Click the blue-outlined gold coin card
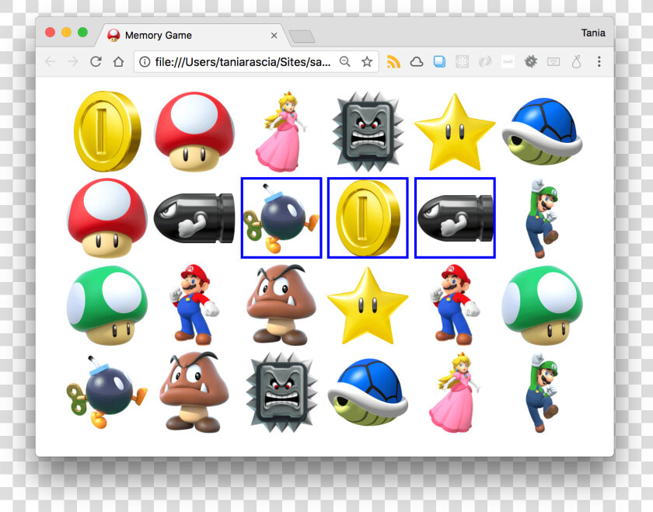Viewport: 653px width, 512px height. click(x=368, y=218)
